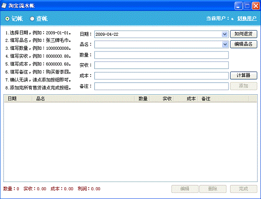
Task: Launch the 计算器 calculator button
Action: pos(244,75)
